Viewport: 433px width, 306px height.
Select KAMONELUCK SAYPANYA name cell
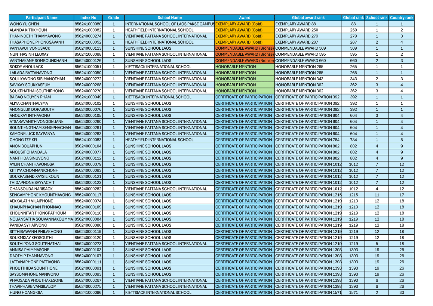[41, 134]
